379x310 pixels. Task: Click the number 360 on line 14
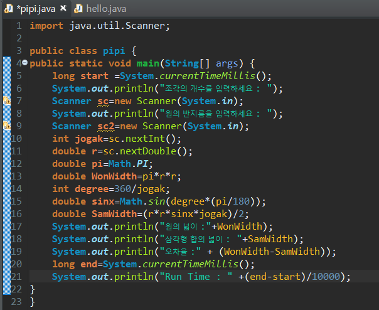point(122,189)
